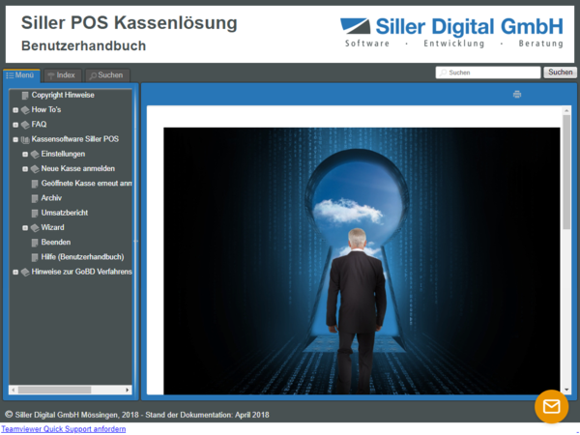The image size is (580, 435).
Task: Click the page icon beside Copyright Hinweise
Action: (x=25, y=96)
